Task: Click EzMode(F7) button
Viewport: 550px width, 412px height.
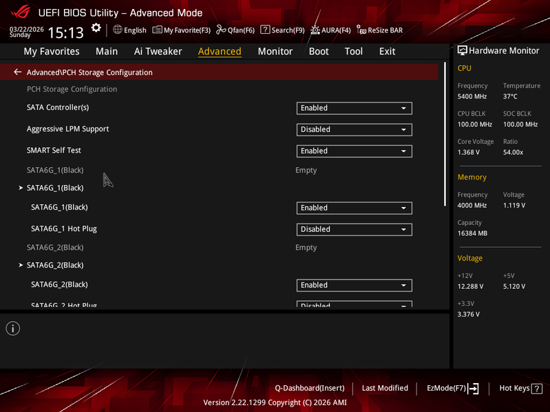Action: (452, 388)
